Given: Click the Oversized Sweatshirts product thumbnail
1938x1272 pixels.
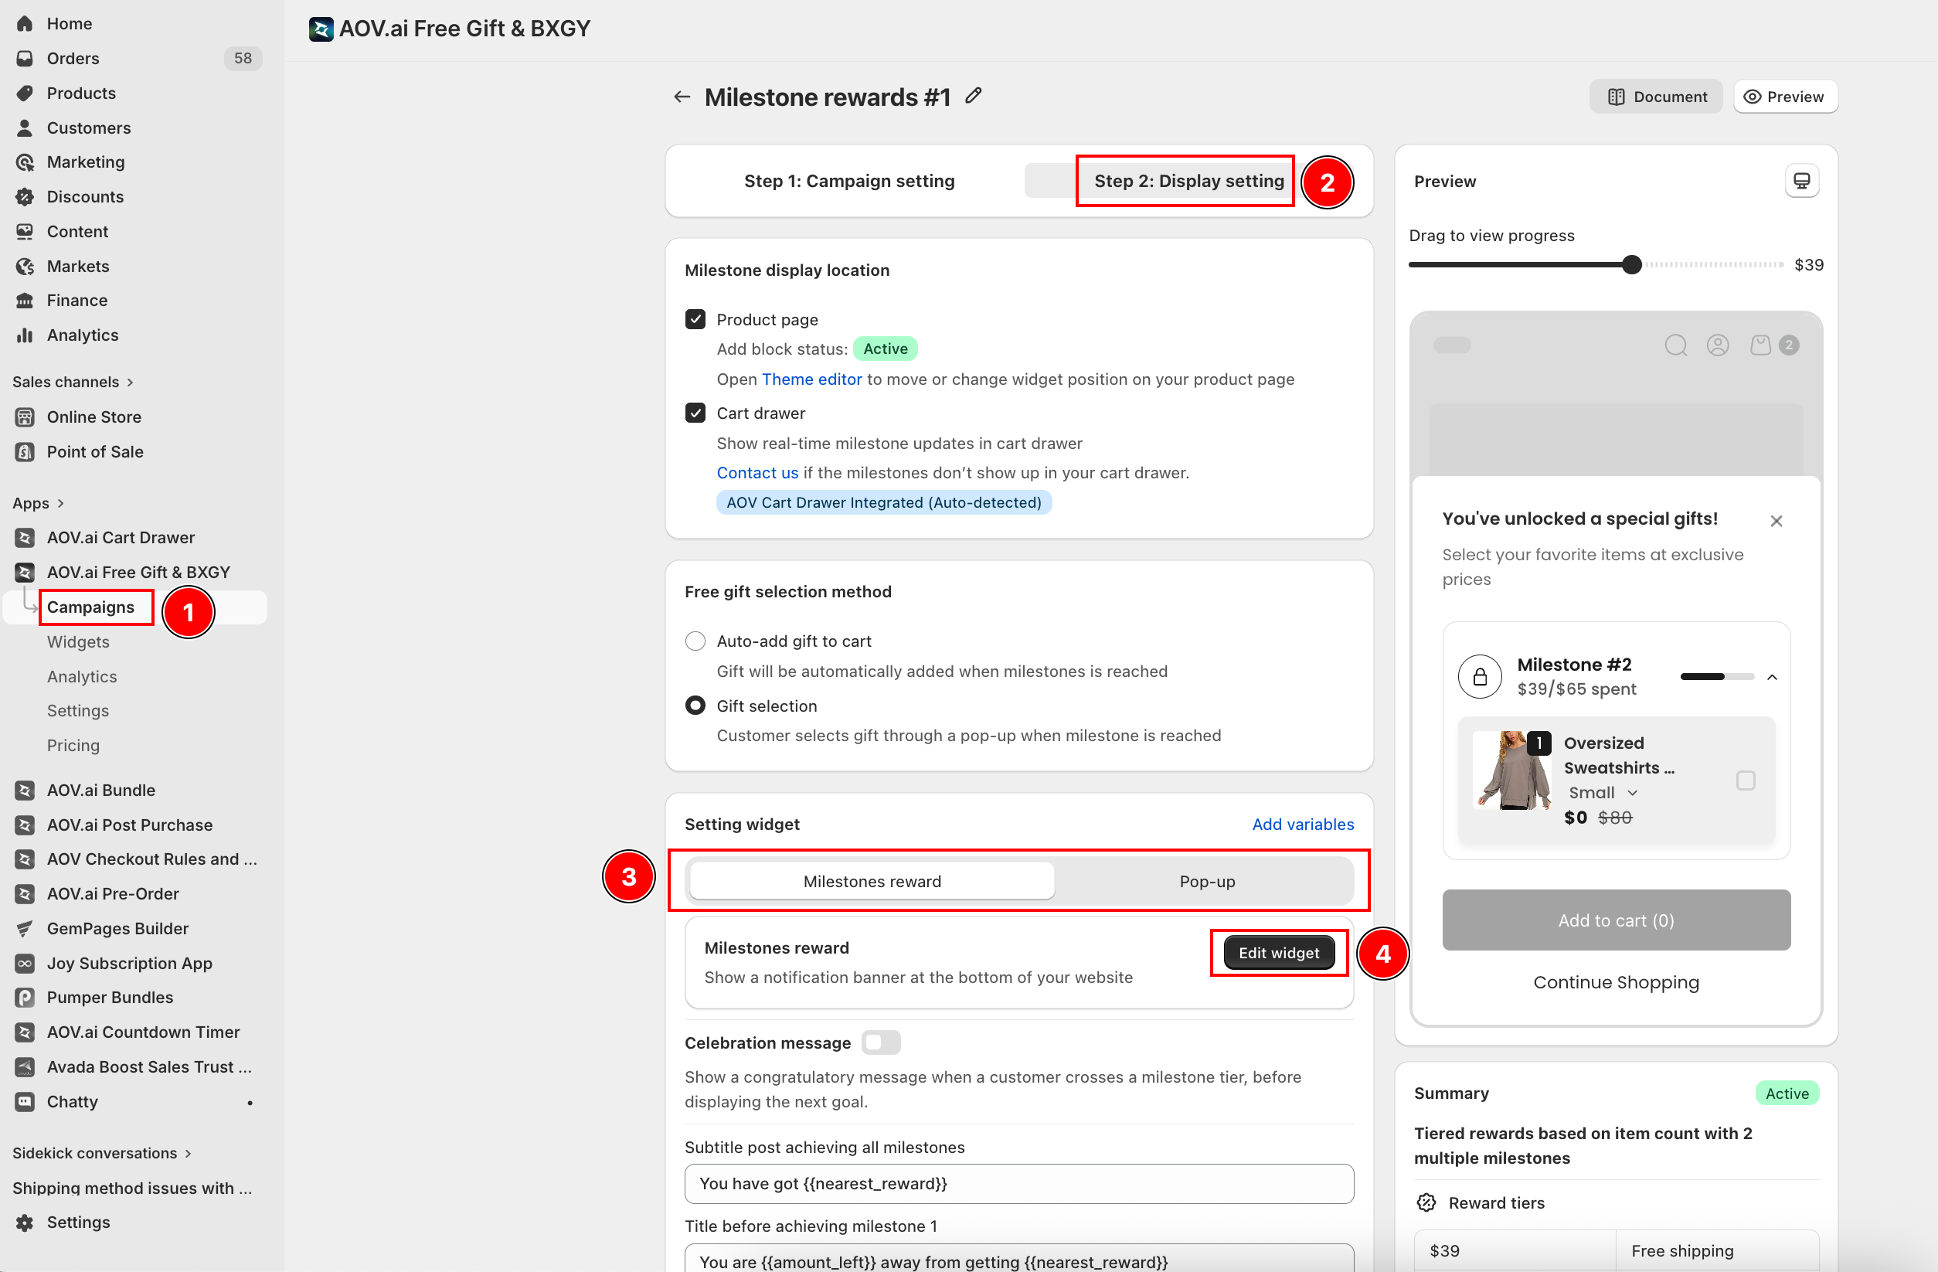Looking at the screenshot, I should coord(1513,770).
